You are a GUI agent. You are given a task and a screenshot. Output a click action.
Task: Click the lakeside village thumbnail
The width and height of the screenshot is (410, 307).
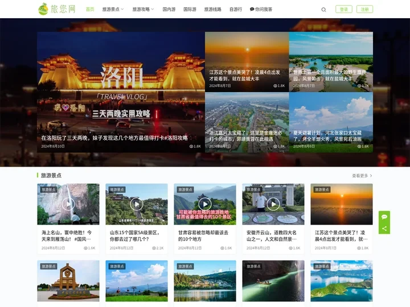(205, 281)
